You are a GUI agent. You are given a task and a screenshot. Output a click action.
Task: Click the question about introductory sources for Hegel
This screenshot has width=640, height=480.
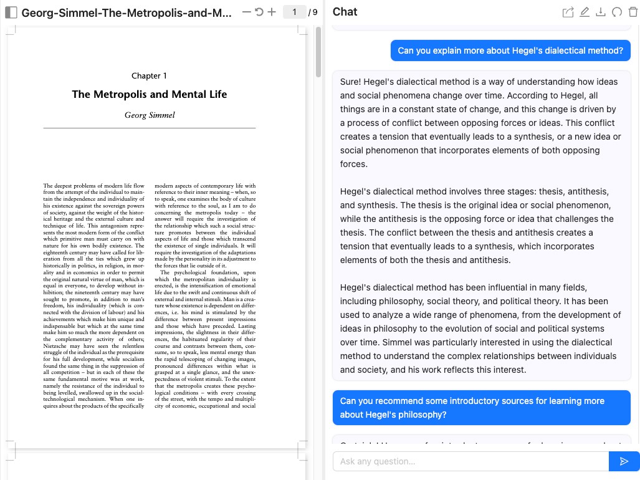(482, 408)
